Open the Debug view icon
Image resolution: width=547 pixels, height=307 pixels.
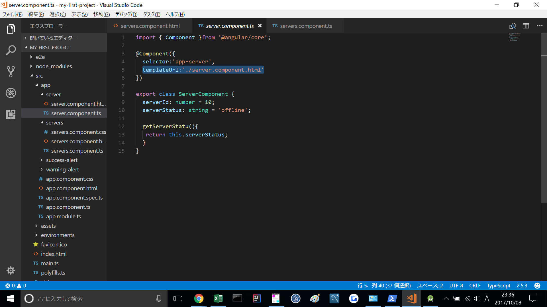coord(11,93)
